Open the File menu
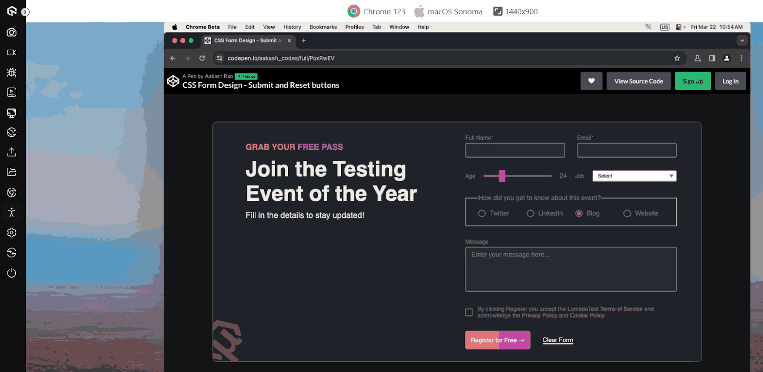The width and height of the screenshot is (763, 372). [232, 27]
